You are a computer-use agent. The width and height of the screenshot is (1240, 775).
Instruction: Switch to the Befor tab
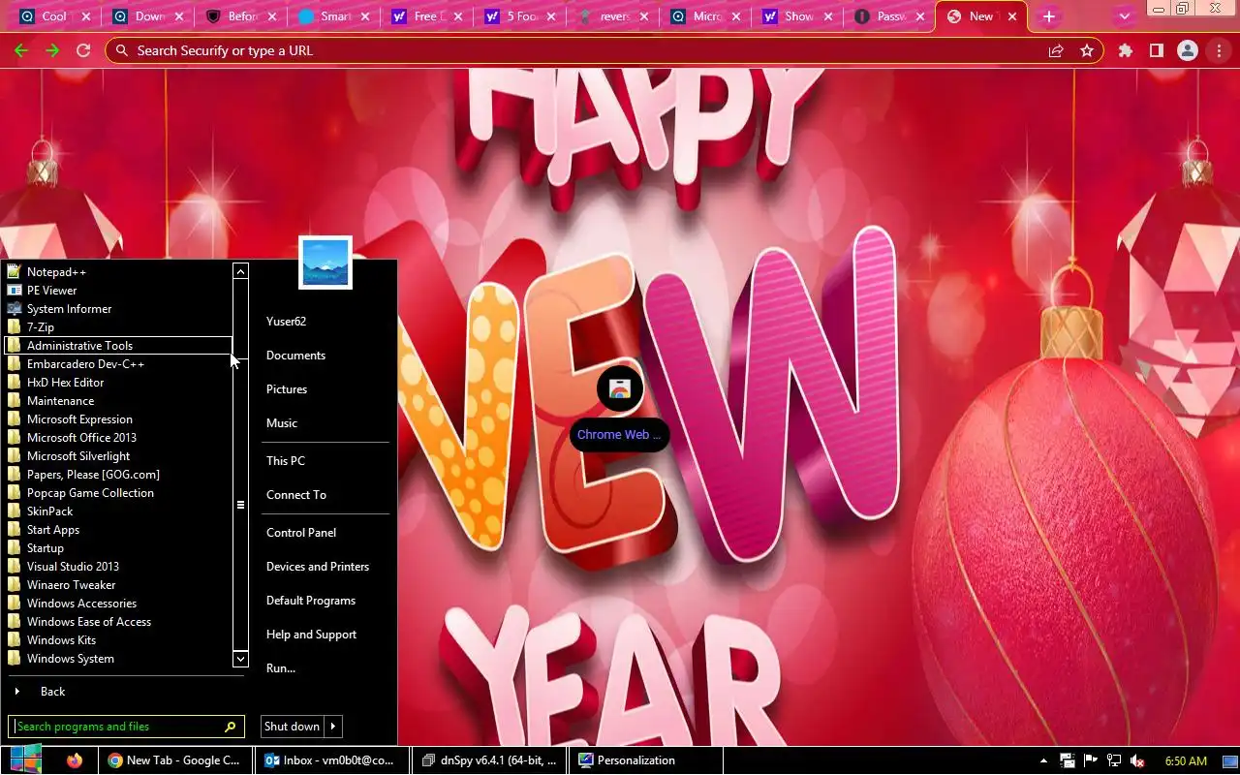coord(241,16)
